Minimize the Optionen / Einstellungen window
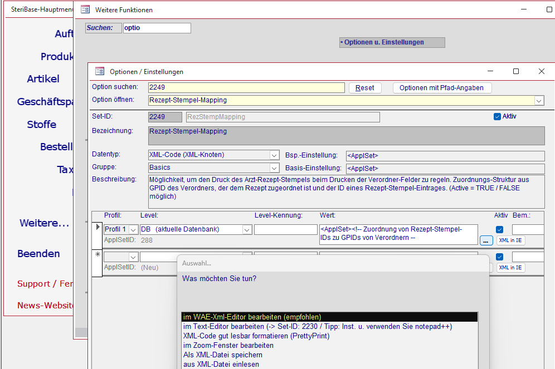This screenshot has height=369, width=555. 490,71
